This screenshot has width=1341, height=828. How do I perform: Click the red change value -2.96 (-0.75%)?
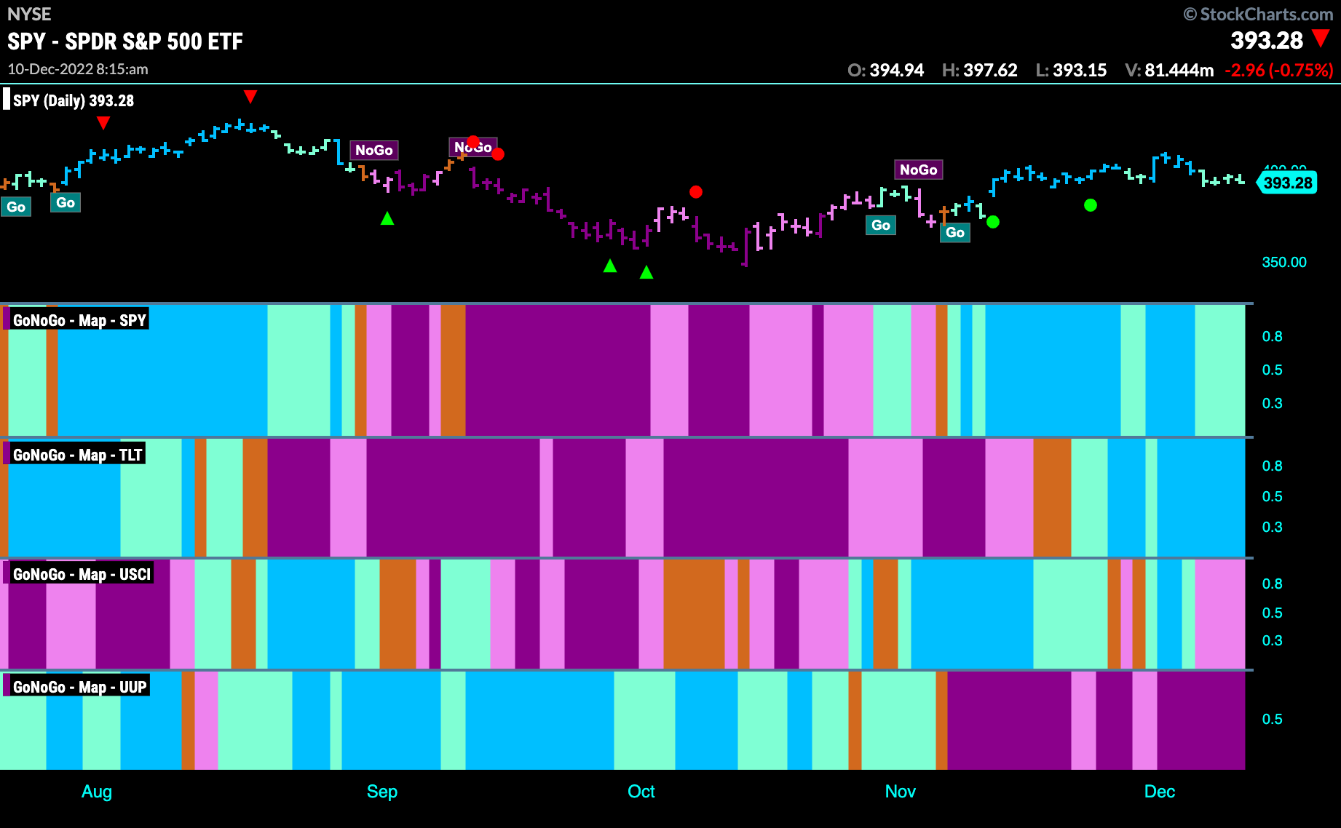(1279, 71)
